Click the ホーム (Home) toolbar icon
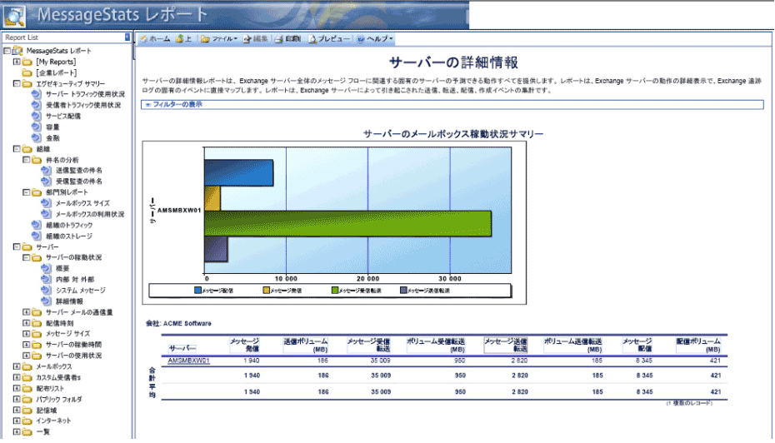 (155, 39)
